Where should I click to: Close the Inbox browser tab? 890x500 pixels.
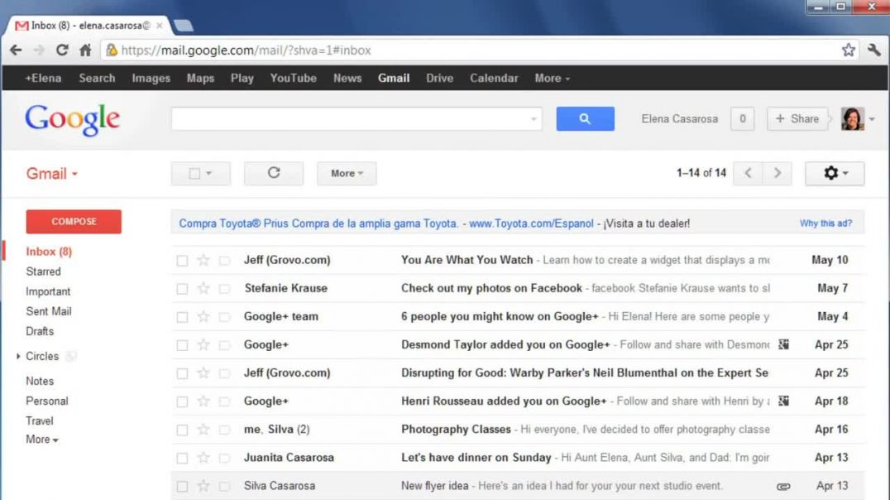click(x=160, y=26)
